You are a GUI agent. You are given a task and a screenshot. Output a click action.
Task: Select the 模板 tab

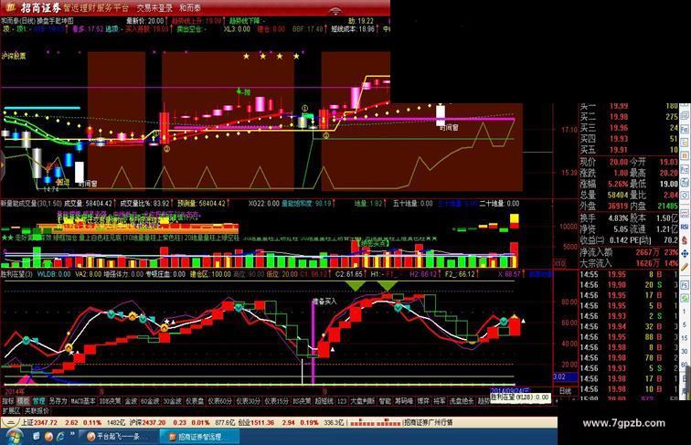pyautogui.click(x=23, y=401)
